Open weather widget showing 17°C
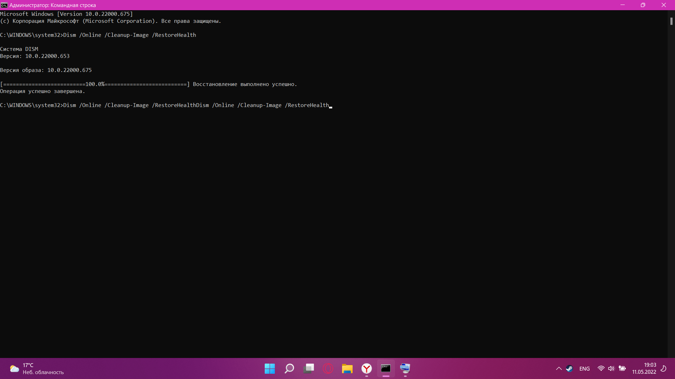 [37, 369]
